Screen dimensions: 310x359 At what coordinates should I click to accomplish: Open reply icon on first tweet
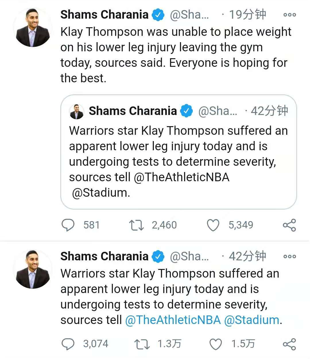pyautogui.click(x=68, y=225)
